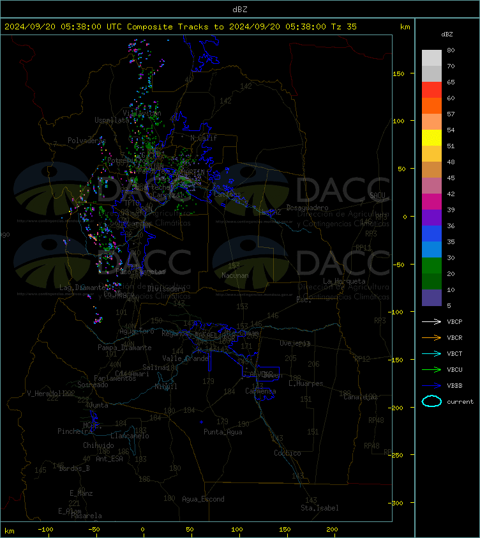Pick the magenta swatch between 42 and 39

(x=431, y=201)
